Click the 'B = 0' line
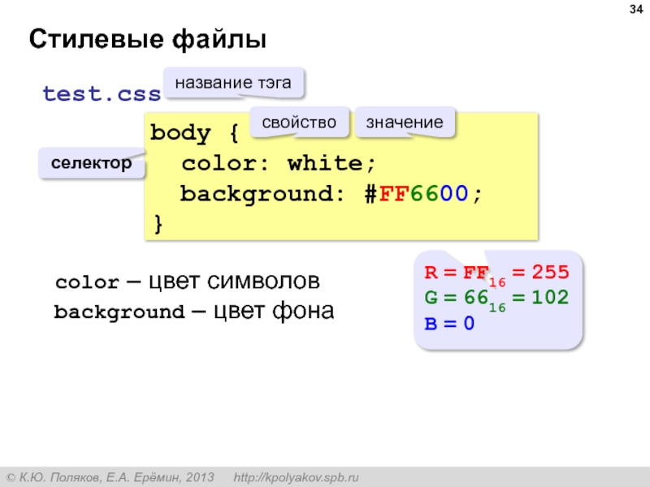650x487 pixels. tap(449, 323)
